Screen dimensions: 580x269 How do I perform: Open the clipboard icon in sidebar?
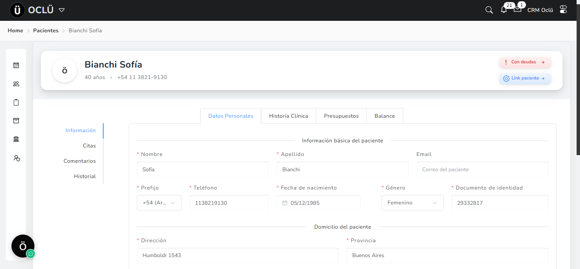pos(16,102)
